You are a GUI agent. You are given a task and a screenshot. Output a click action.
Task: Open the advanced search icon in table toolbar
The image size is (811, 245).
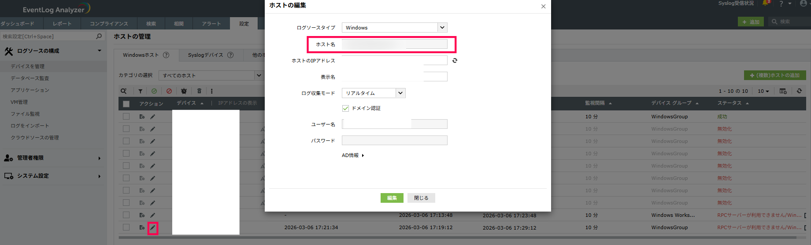point(124,91)
